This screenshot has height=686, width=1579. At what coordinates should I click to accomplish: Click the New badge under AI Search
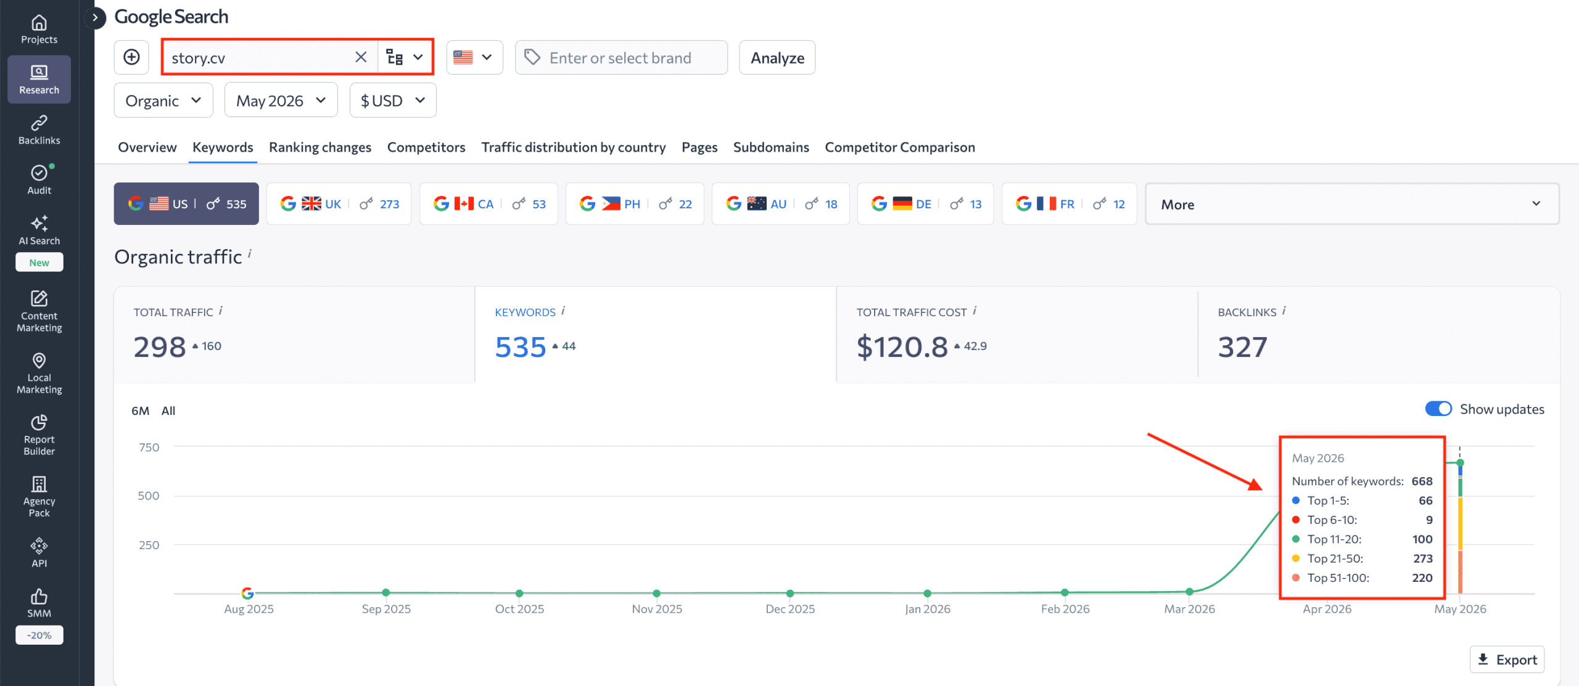[39, 263]
